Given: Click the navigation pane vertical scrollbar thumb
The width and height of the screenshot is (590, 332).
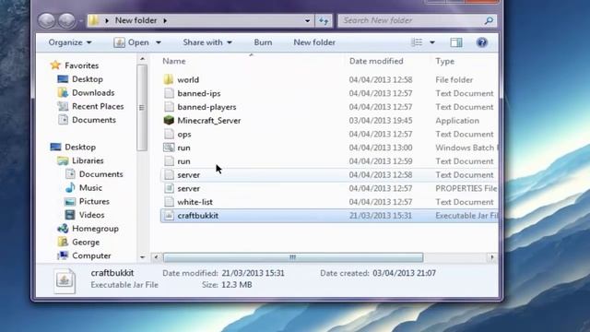Looking at the screenshot, I should pos(142,108).
